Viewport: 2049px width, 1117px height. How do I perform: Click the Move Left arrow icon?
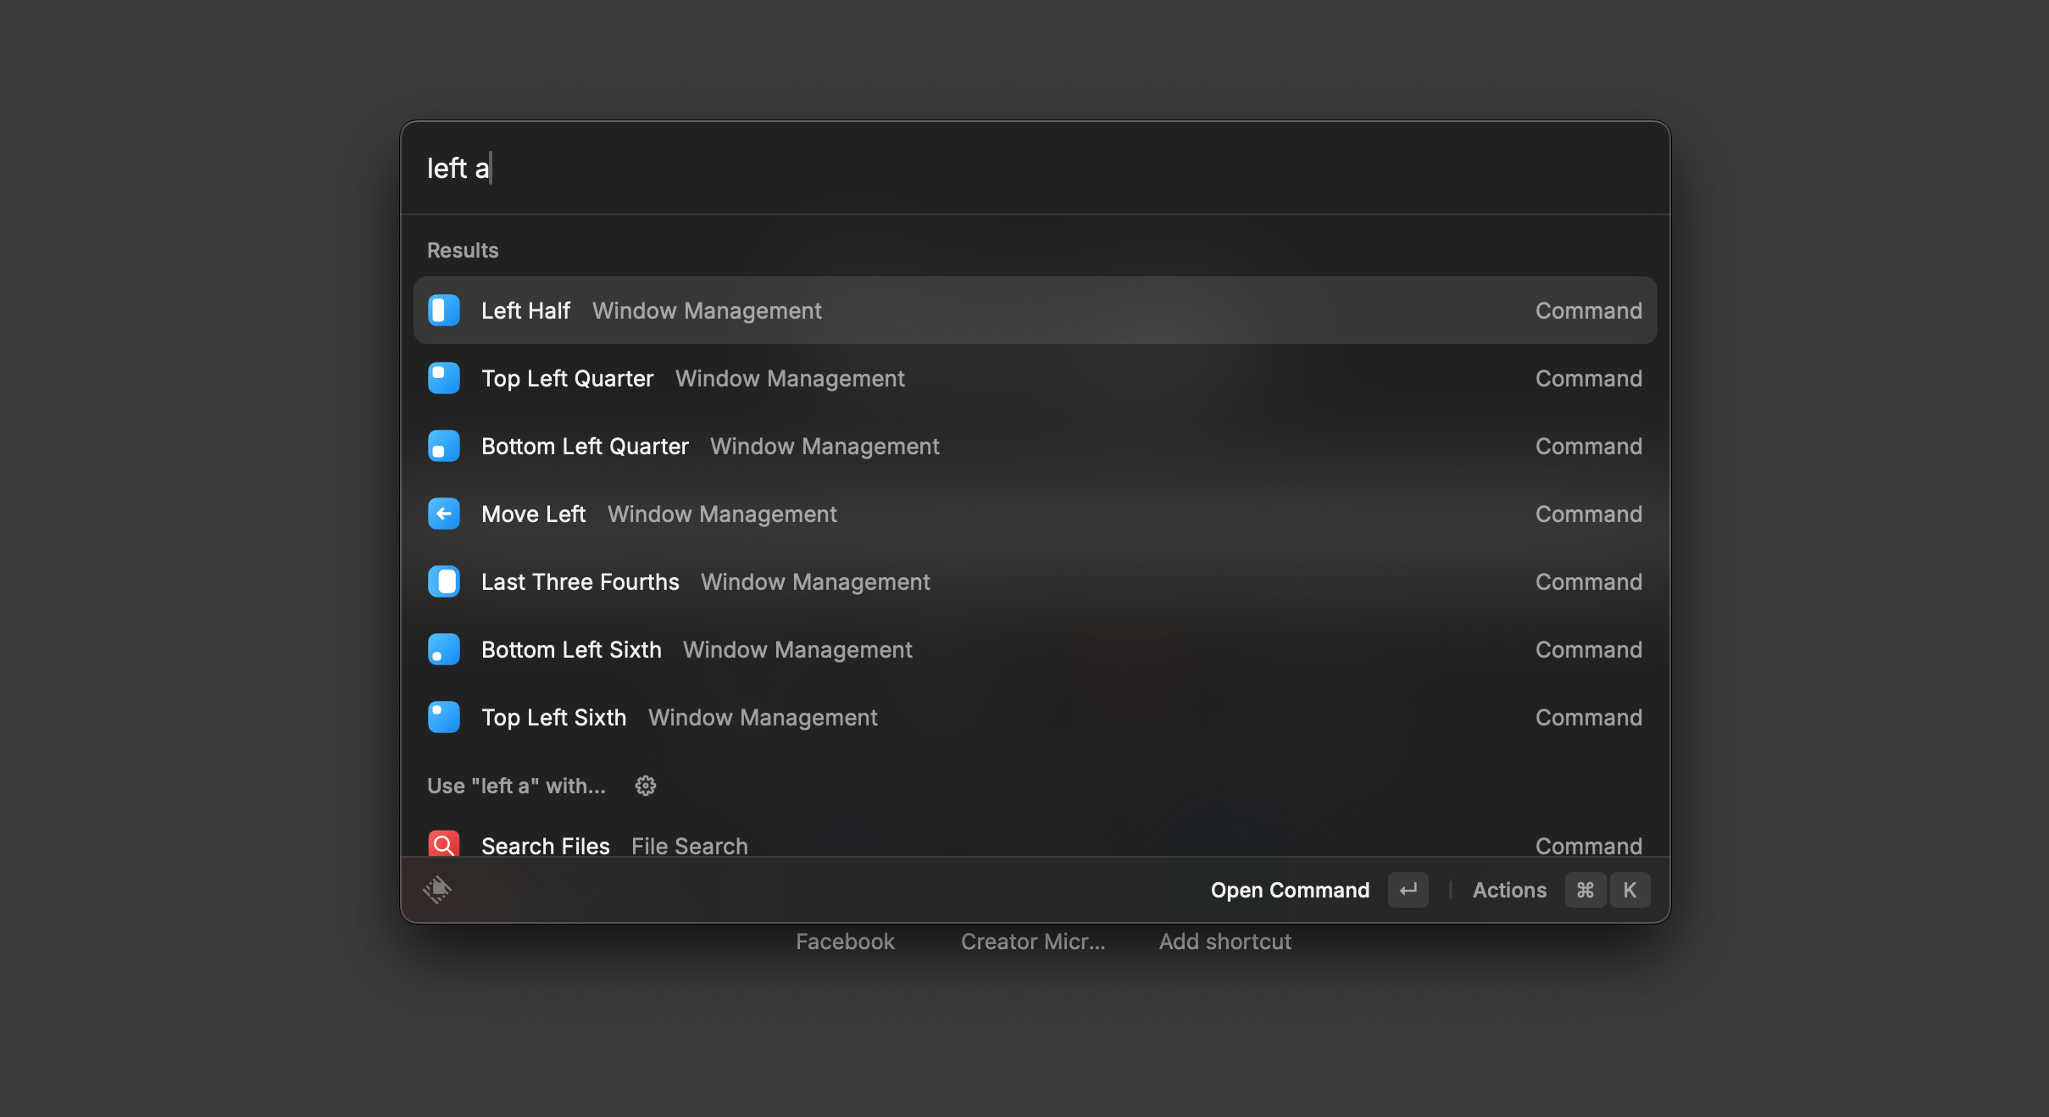(443, 514)
